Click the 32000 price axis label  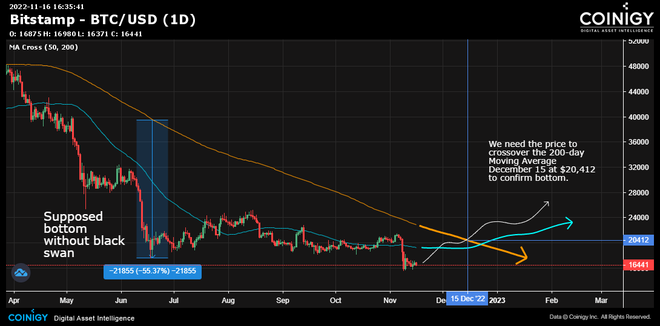click(640, 168)
